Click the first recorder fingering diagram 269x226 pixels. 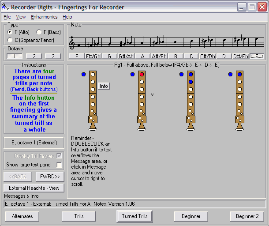pos(93,101)
